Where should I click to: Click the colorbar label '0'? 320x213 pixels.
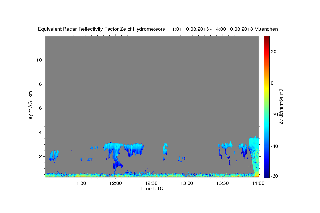tap(272, 83)
